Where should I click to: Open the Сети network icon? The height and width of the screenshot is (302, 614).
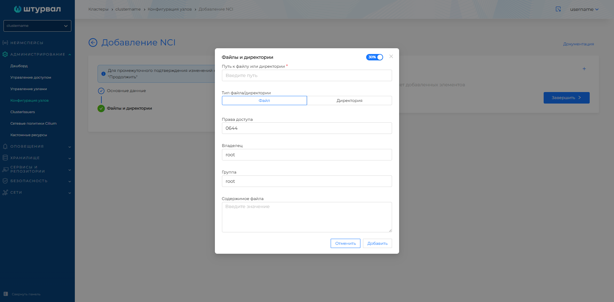(5, 192)
